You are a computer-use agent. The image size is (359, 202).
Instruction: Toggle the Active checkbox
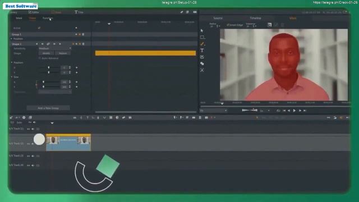[x=39, y=28]
